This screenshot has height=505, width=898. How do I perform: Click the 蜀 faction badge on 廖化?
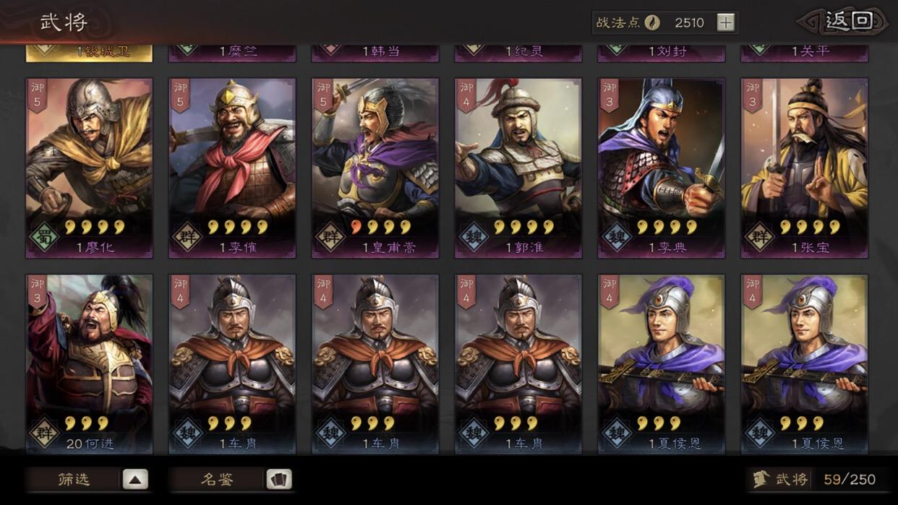[43, 237]
